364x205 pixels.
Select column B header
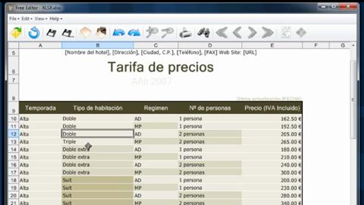point(98,45)
